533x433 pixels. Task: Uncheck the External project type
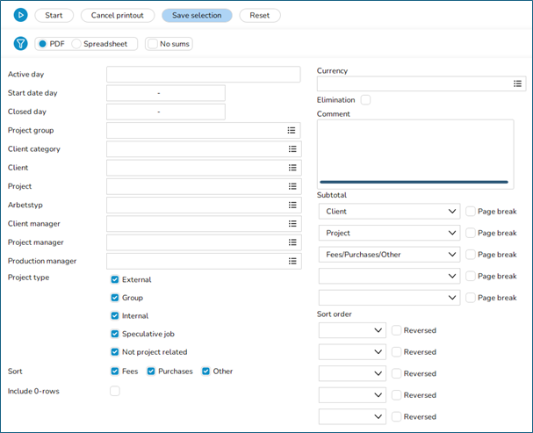tap(116, 279)
